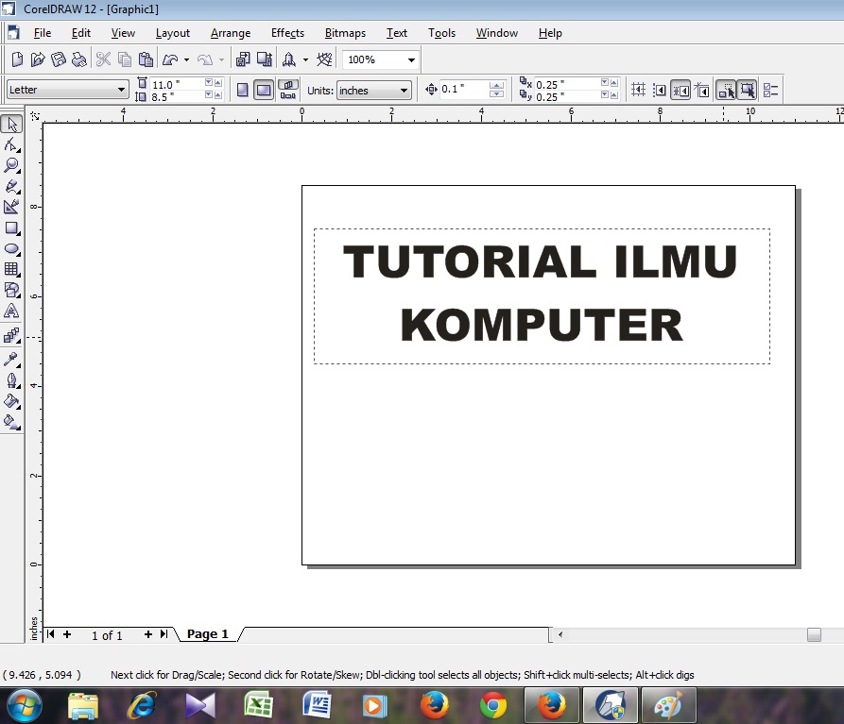The width and height of the screenshot is (844, 724).
Task: Open the Bitmaps menu
Action: [344, 32]
